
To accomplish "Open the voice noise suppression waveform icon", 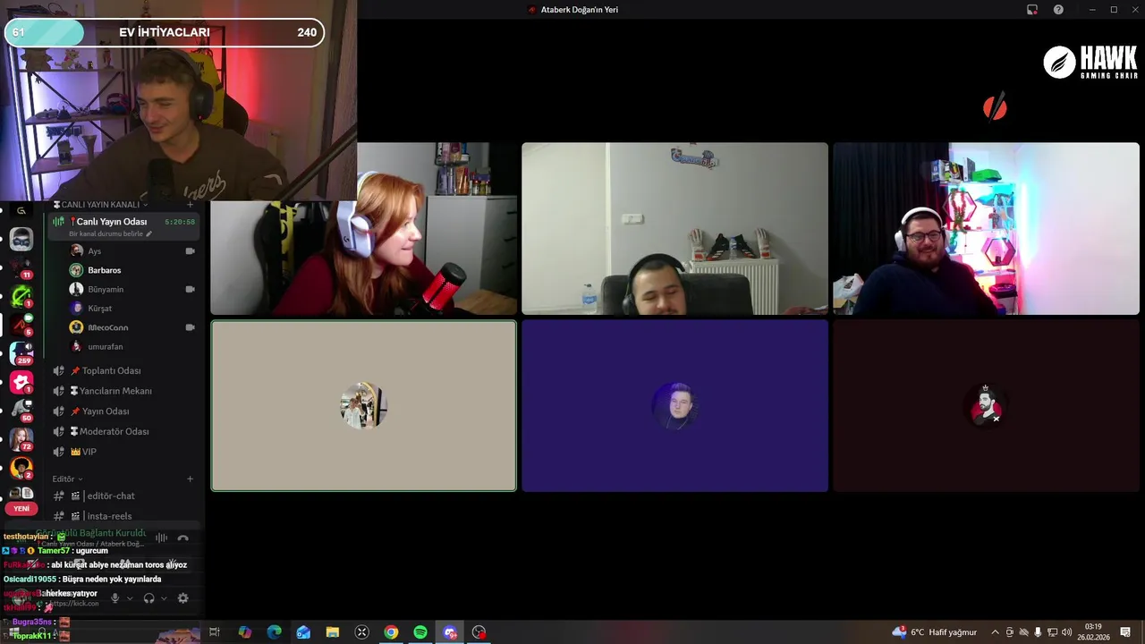I will pyautogui.click(x=161, y=538).
